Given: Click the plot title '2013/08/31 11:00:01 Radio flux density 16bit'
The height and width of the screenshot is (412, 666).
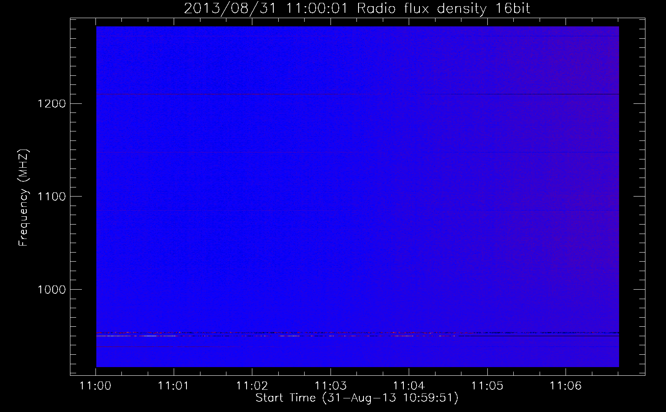Looking at the screenshot, I should 357,8.
